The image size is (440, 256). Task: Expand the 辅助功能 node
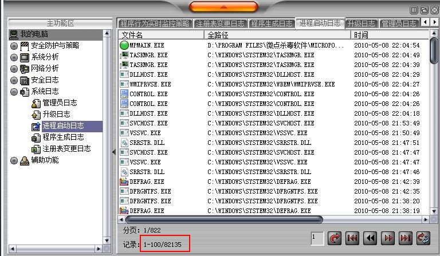coord(14,160)
